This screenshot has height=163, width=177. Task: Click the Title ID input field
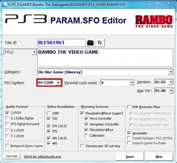coord(61,43)
